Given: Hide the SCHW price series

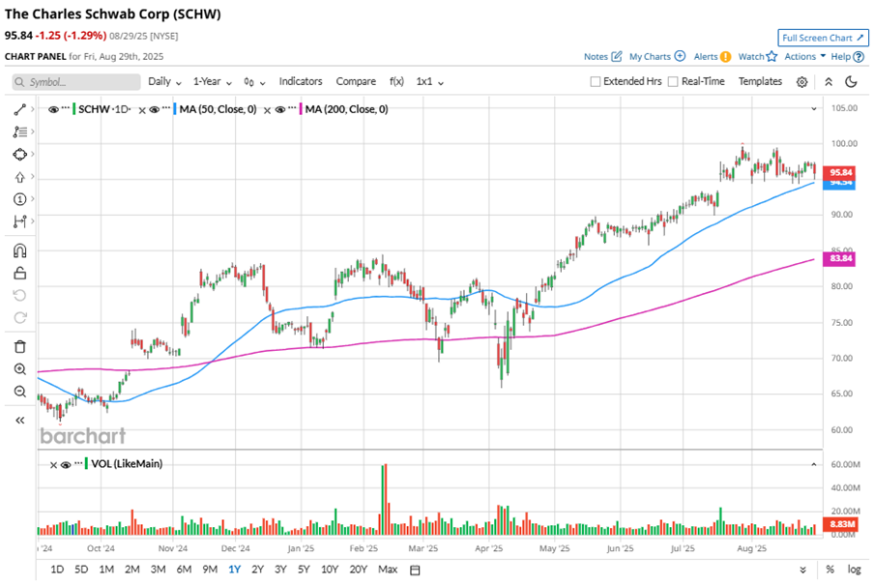Looking at the screenshot, I should [53, 109].
